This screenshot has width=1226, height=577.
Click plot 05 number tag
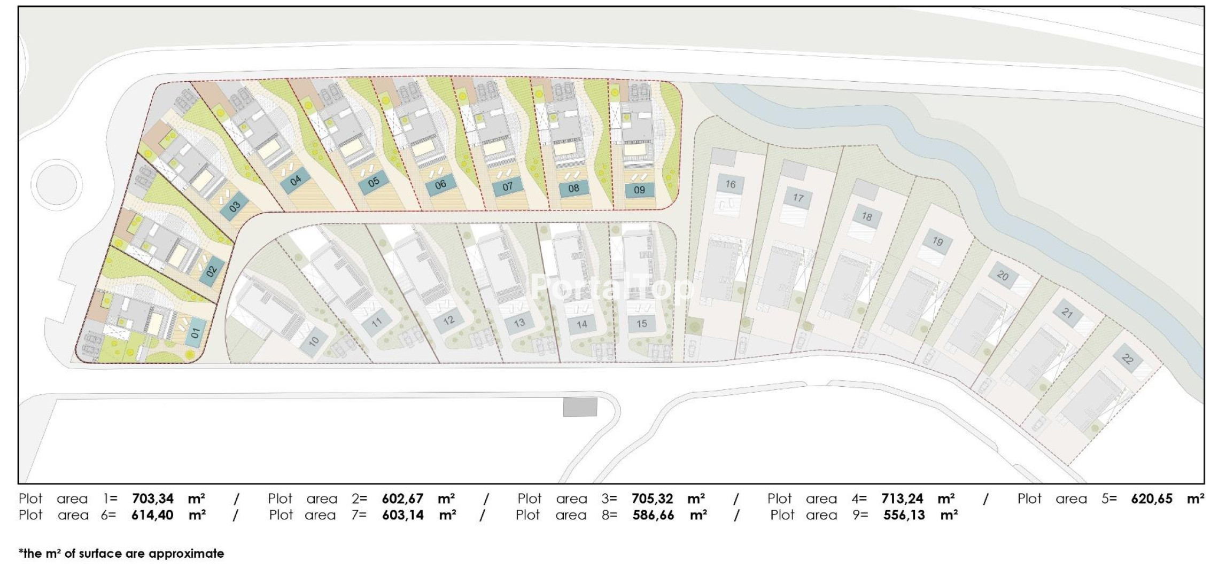tap(374, 182)
